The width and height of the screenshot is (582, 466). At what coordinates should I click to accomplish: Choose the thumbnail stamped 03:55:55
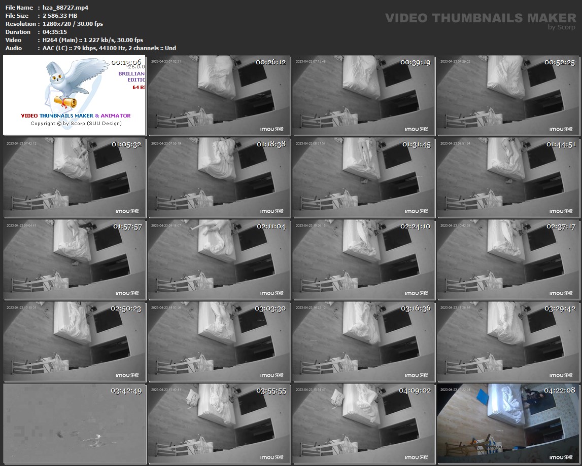[219, 424]
